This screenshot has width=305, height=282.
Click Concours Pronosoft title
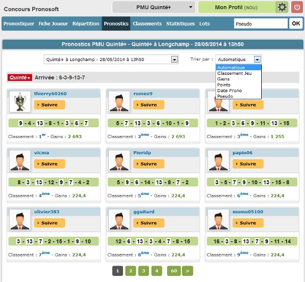point(32,9)
